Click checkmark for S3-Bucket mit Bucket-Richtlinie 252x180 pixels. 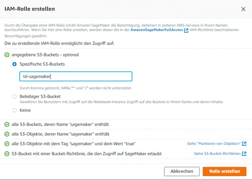pyautogui.click(x=7, y=154)
